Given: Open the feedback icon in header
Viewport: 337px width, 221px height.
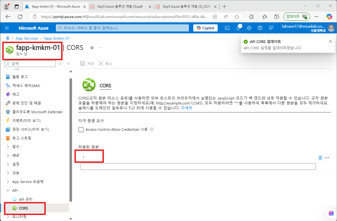Looking at the screenshot, I should pyautogui.click(x=271, y=28).
